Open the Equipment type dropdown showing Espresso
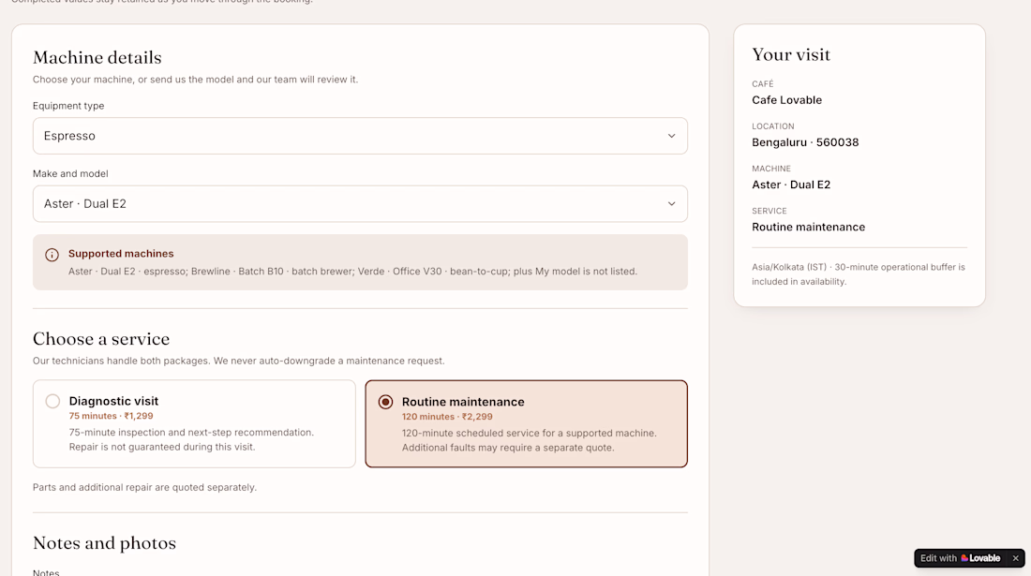The height and width of the screenshot is (576, 1031). 360,136
